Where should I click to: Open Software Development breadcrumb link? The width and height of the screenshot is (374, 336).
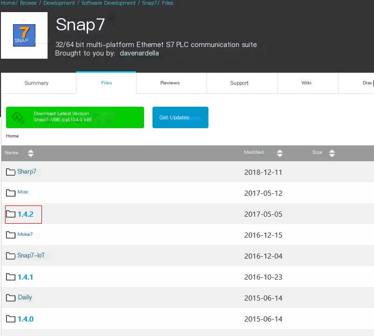tap(108, 3)
